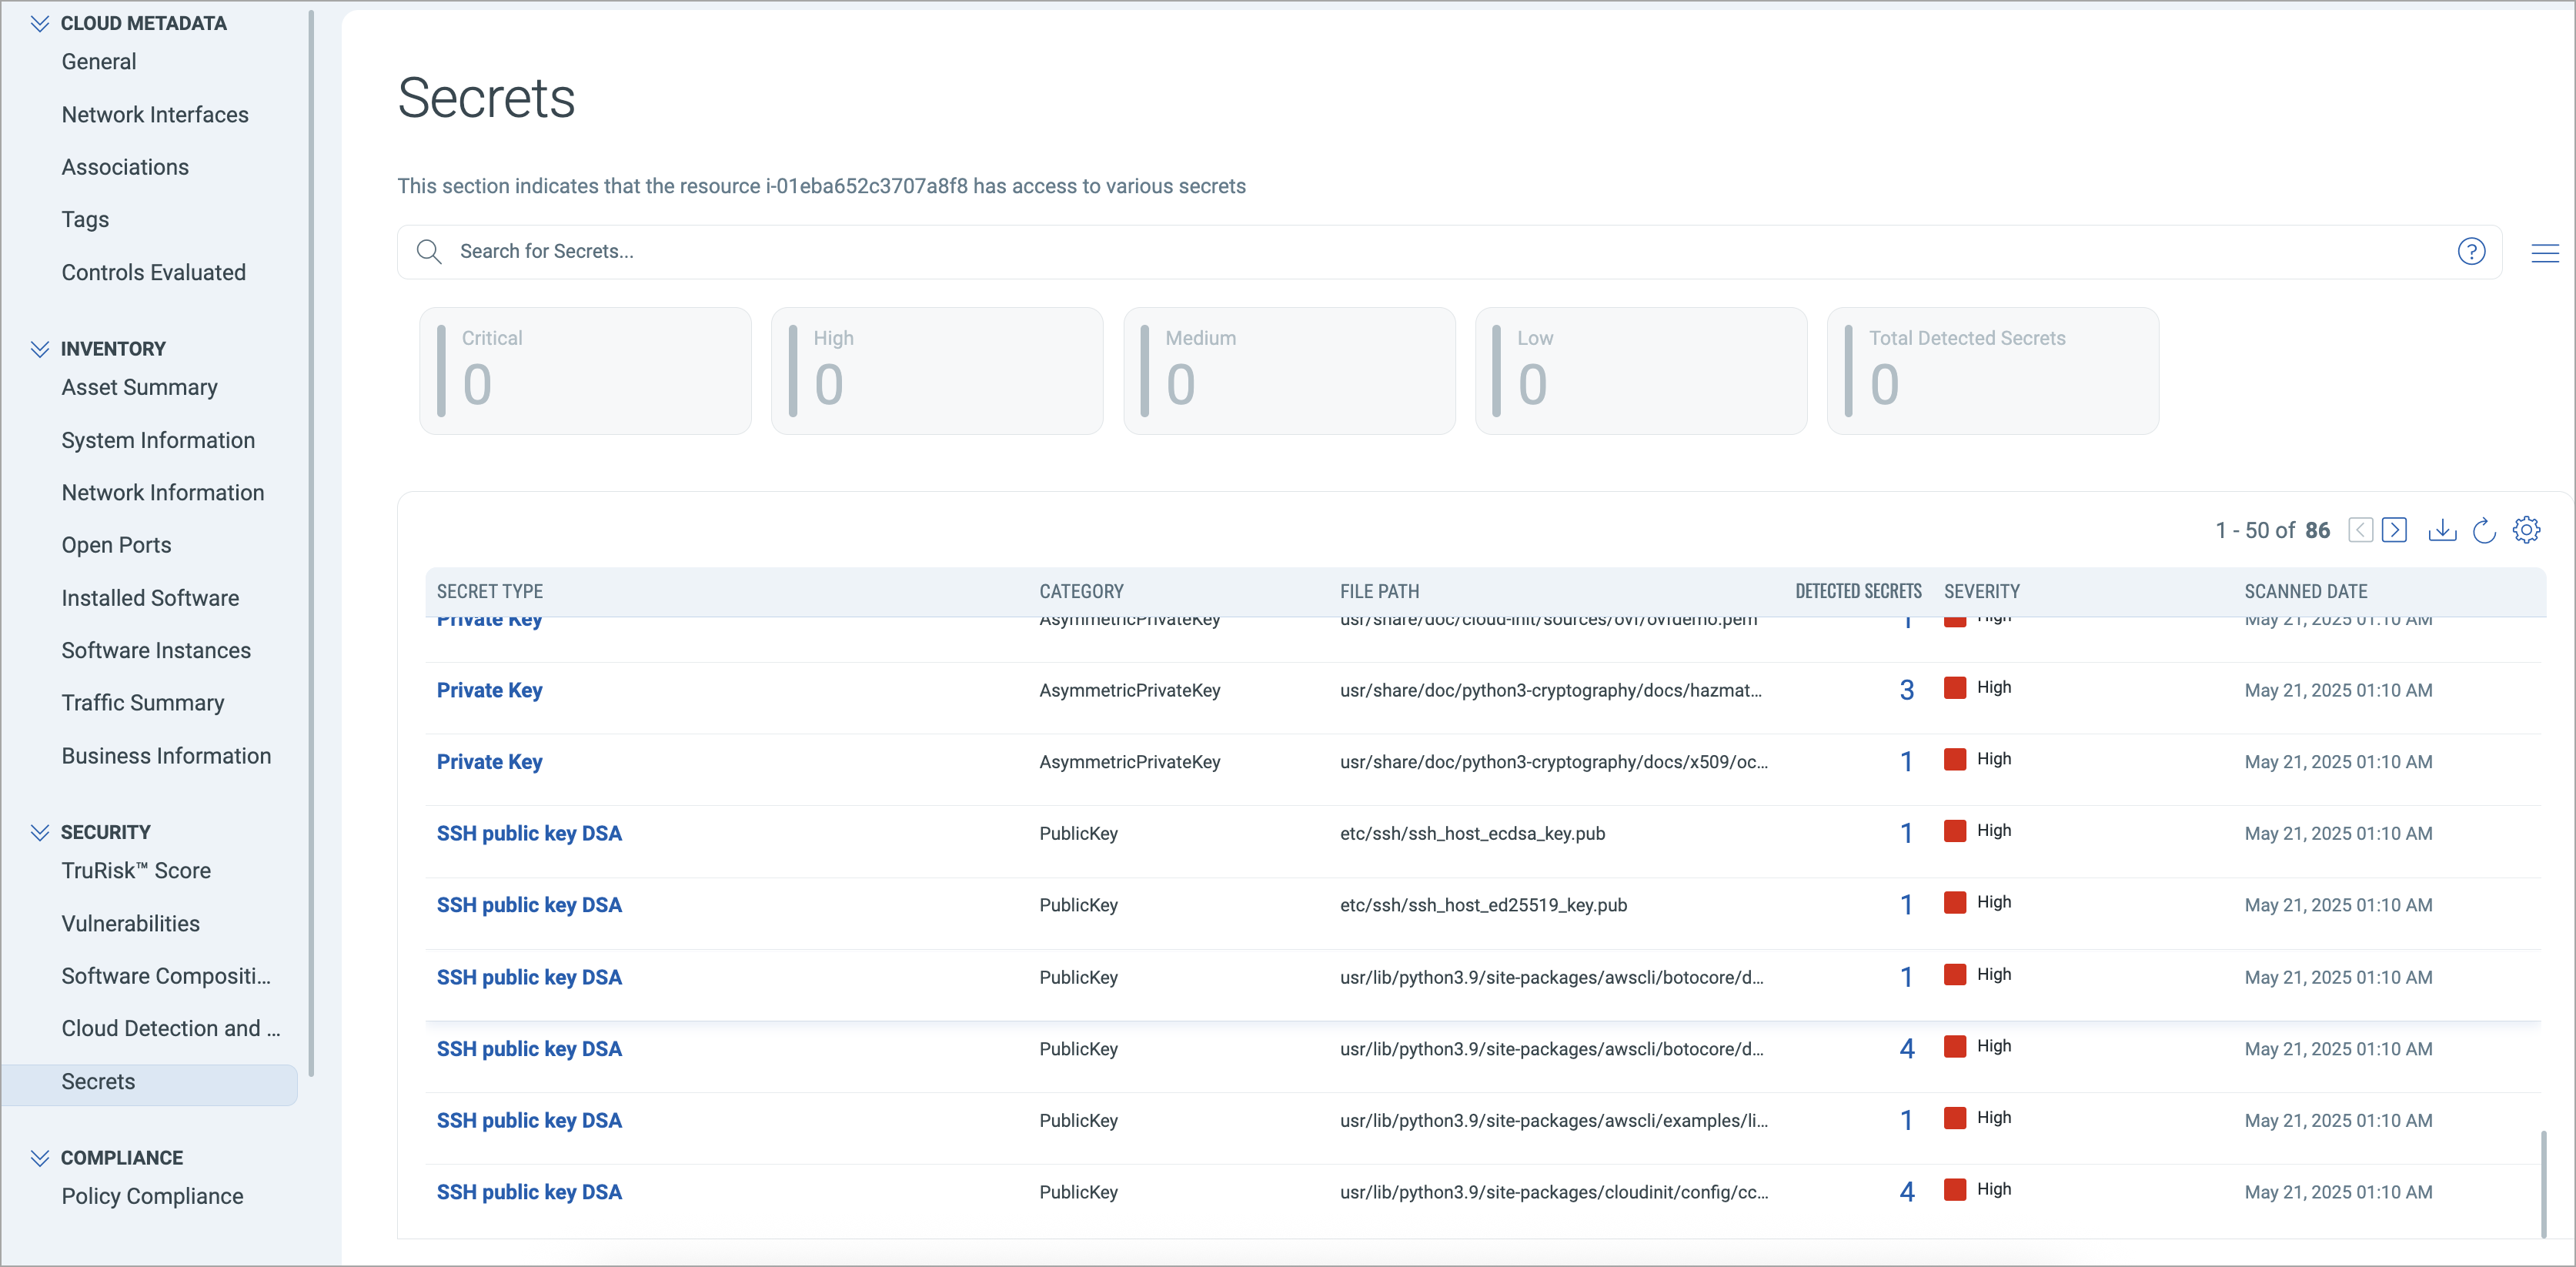Open table settings gear

pyautogui.click(x=2526, y=530)
